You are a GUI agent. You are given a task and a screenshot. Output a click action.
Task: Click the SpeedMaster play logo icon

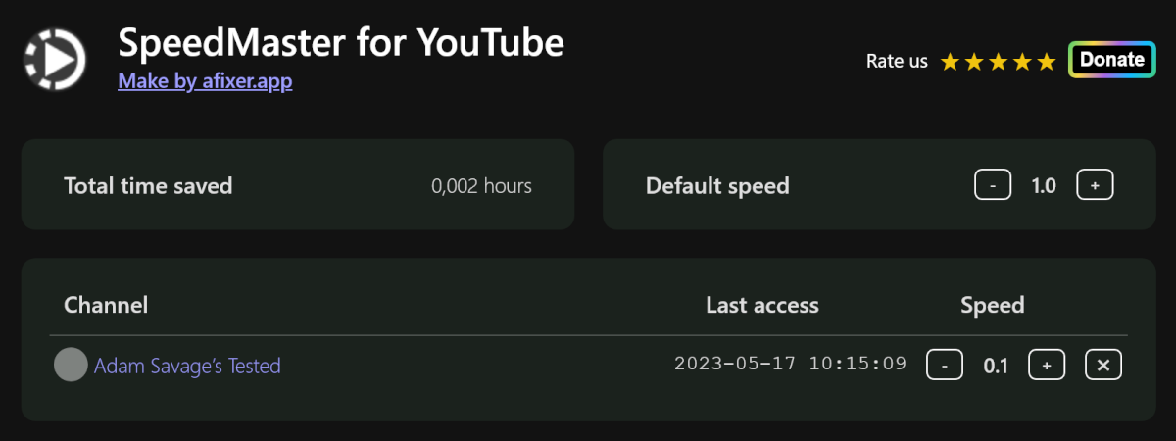tap(55, 61)
